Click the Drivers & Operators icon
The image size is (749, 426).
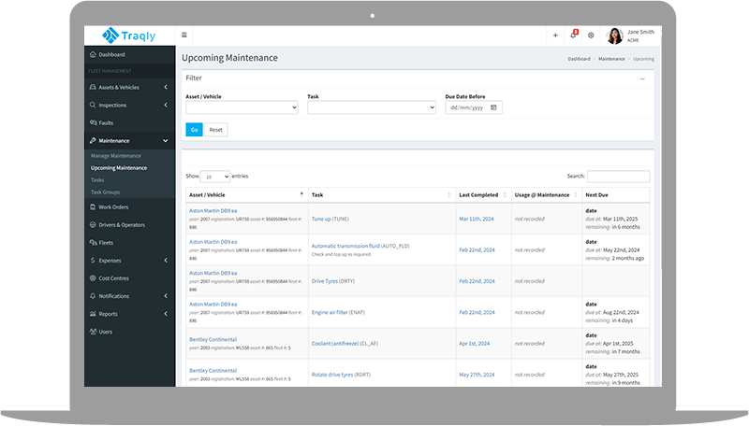click(93, 225)
